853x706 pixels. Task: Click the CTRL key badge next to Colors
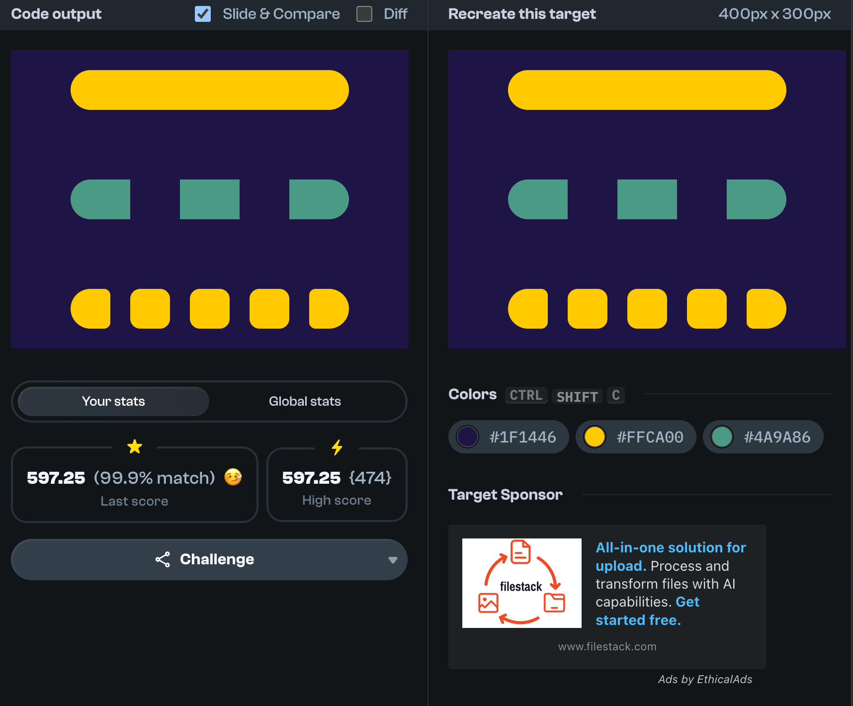(x=526, y=396)
